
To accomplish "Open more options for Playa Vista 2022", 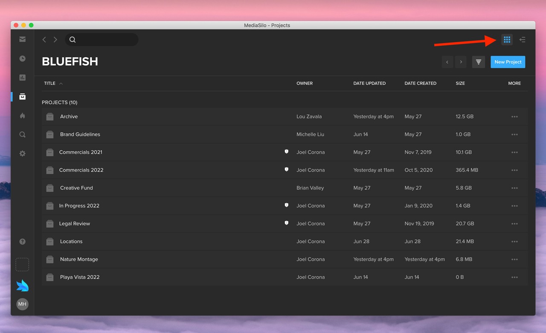I will click(514, 277).
